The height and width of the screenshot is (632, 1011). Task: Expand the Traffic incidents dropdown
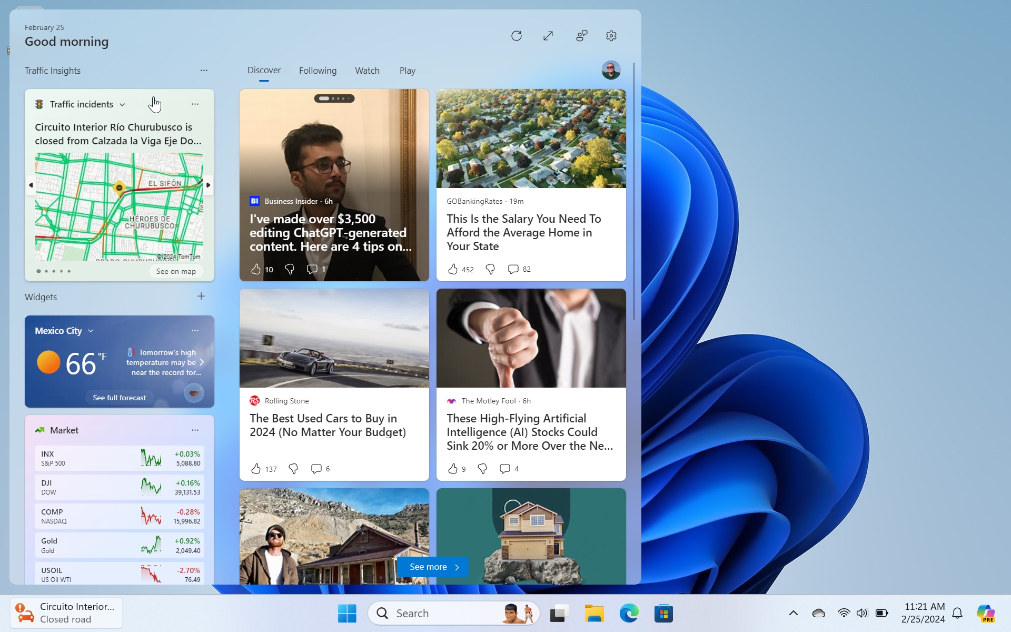pos(122,104)
